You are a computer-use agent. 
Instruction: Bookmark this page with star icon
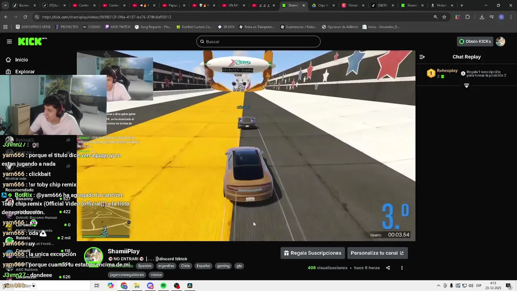tap(444, 17)
